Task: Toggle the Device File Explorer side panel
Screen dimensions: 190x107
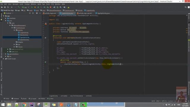Action: point(189,88)
